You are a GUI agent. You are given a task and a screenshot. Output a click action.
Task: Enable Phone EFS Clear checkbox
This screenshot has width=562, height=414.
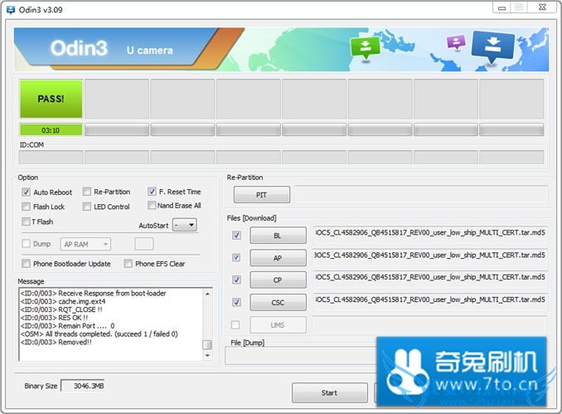(x=128, y=263)
